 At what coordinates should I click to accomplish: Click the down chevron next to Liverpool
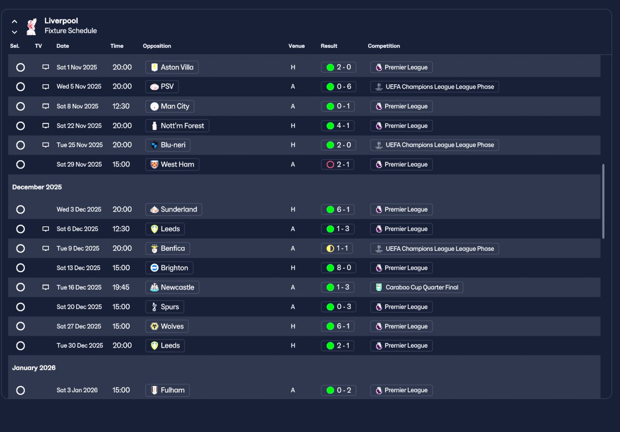[15, 32]
